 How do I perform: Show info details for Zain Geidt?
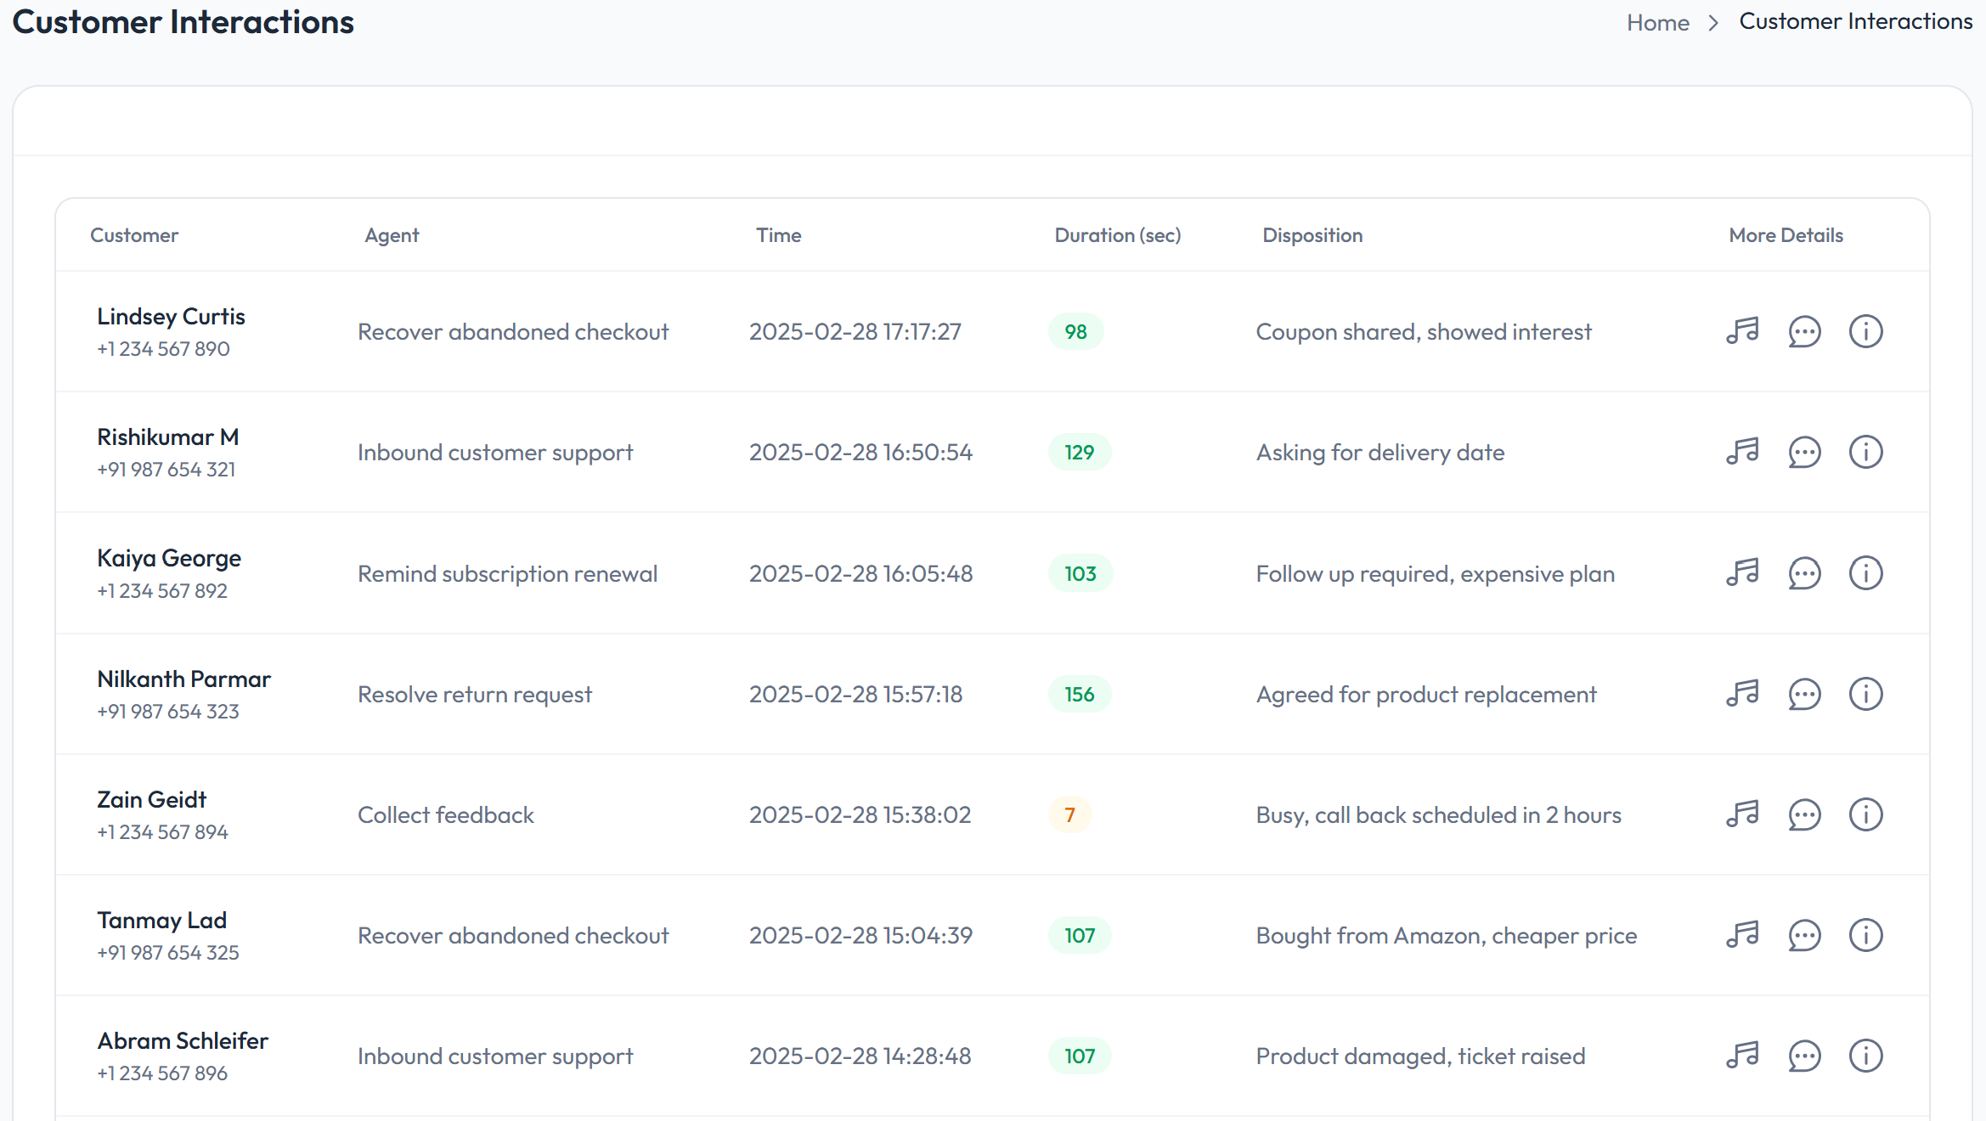tap(1865, 815)
